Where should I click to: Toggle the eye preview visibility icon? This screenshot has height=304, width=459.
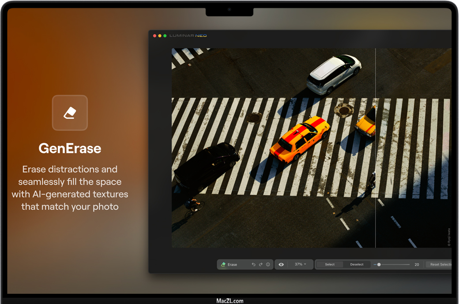pyautogui.click(x=281, y=264)
